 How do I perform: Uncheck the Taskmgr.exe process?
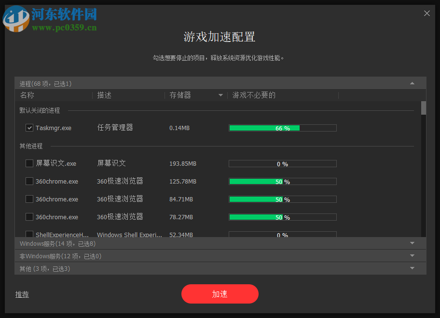click(29, 127)
